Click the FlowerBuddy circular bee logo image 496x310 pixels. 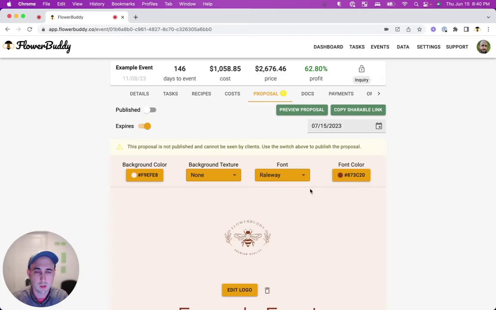[248, 238]
